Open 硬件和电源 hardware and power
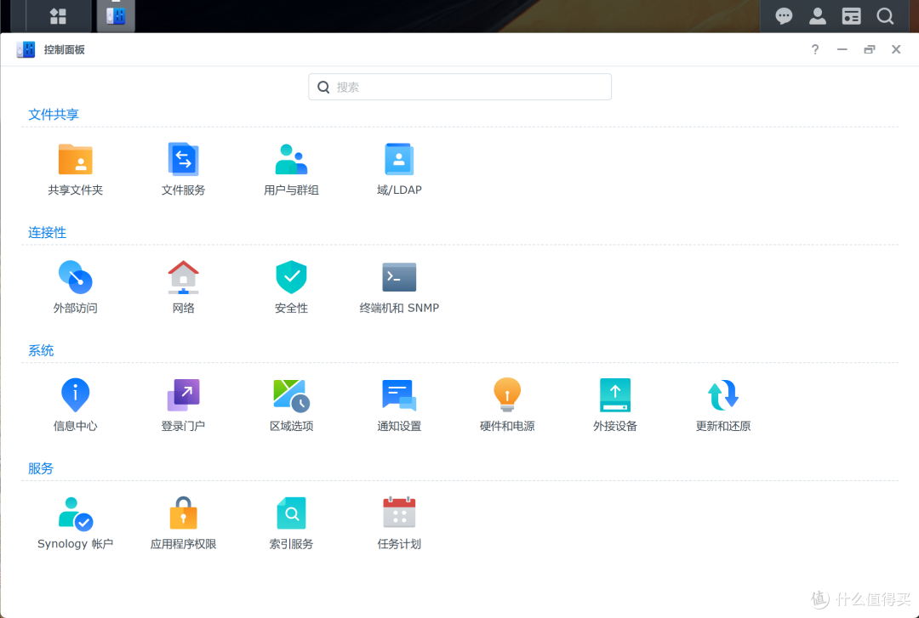This screenshot has width=919, height=618. (x=507, y=405)
